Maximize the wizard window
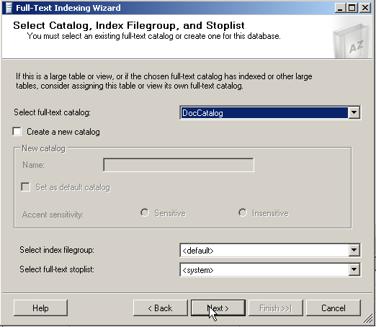Viewport: 376px width, 327px height. coord(352,8)
